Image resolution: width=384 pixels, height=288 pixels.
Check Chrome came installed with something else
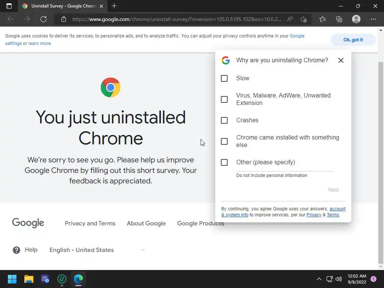224,141
